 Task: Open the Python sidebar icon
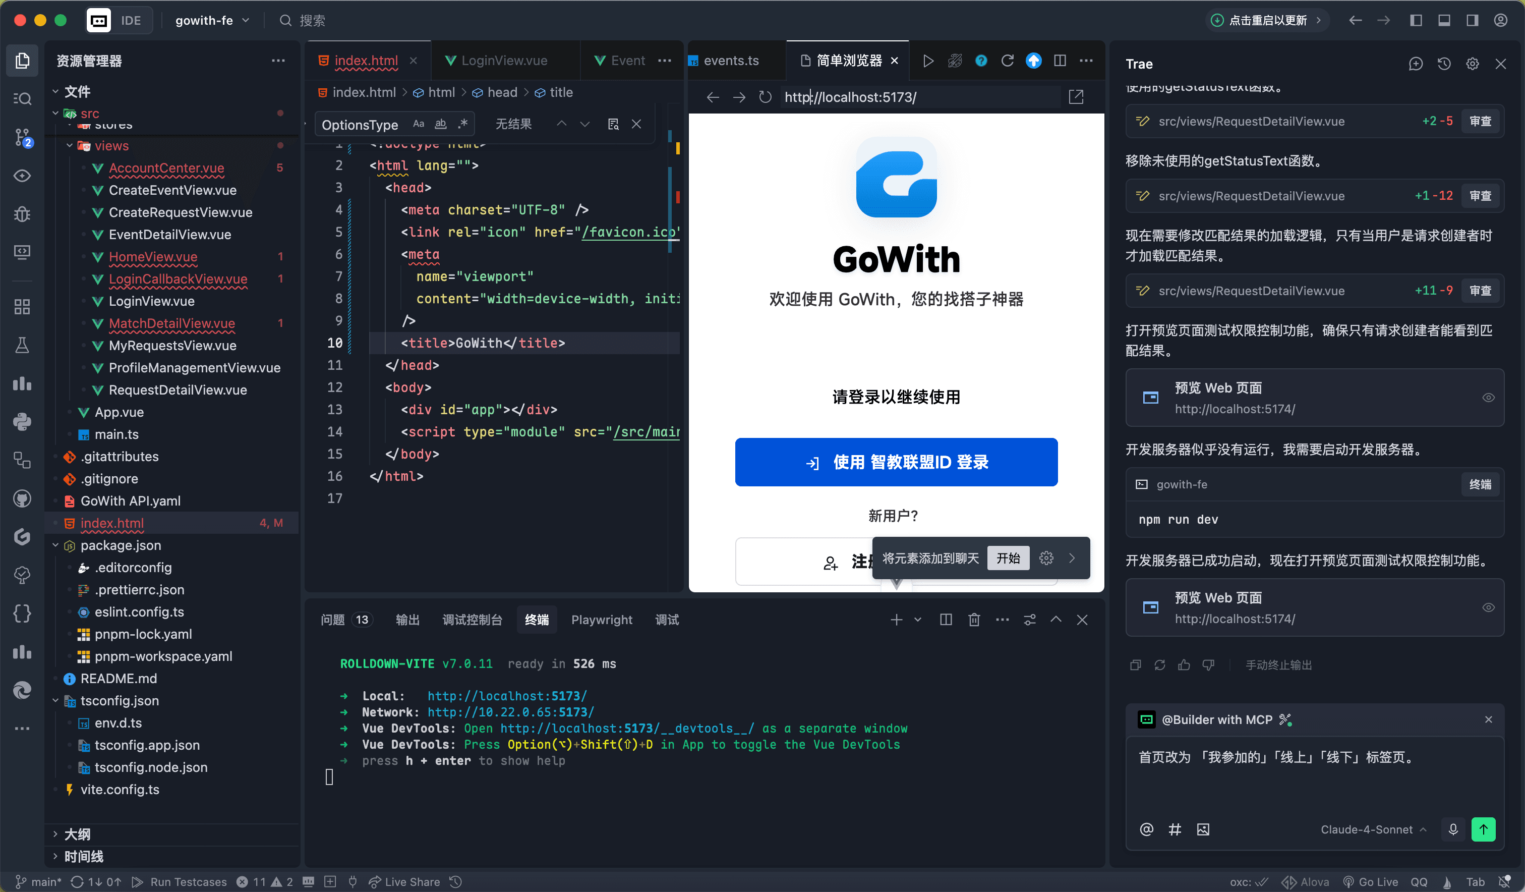(22, 421)
